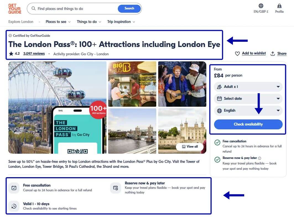
Task: Expand the Things to do menu
Action: [x=89, y=22]
